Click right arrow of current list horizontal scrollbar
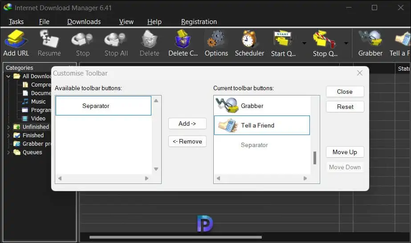 click(x=305, y=179)
